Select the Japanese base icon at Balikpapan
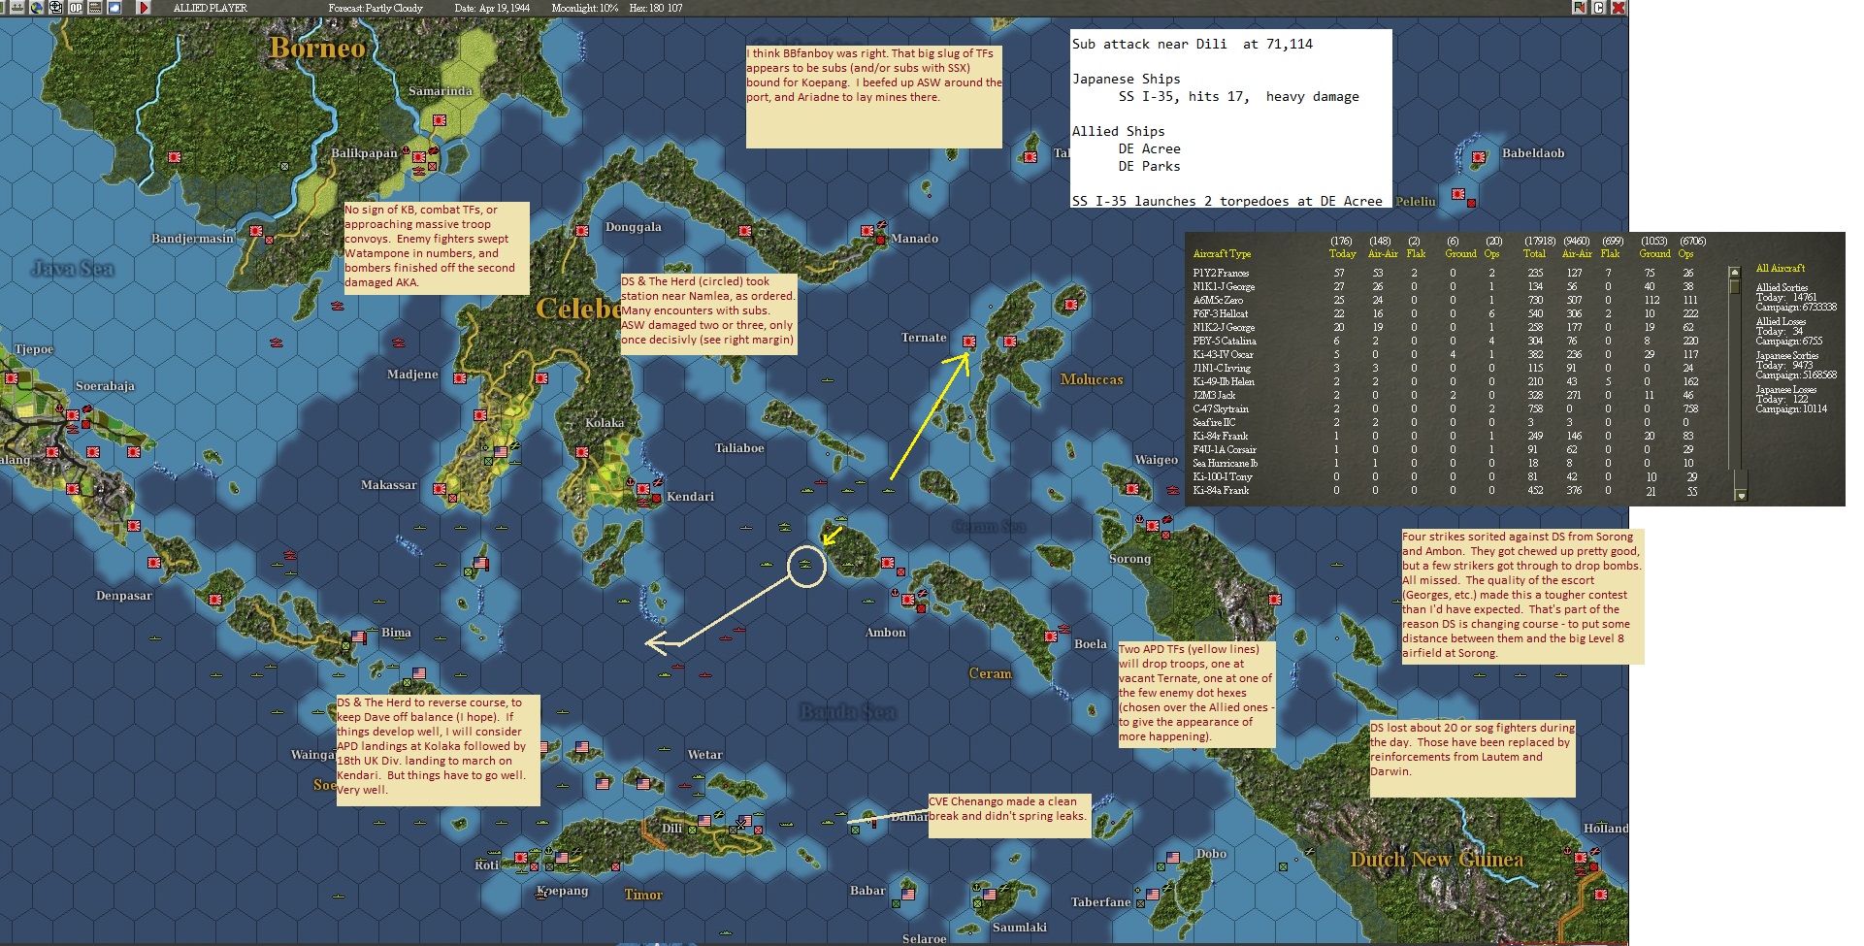 (419, 156)
